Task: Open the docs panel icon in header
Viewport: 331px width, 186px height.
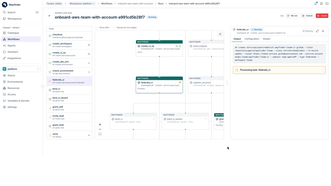Action: coord(321,4)
